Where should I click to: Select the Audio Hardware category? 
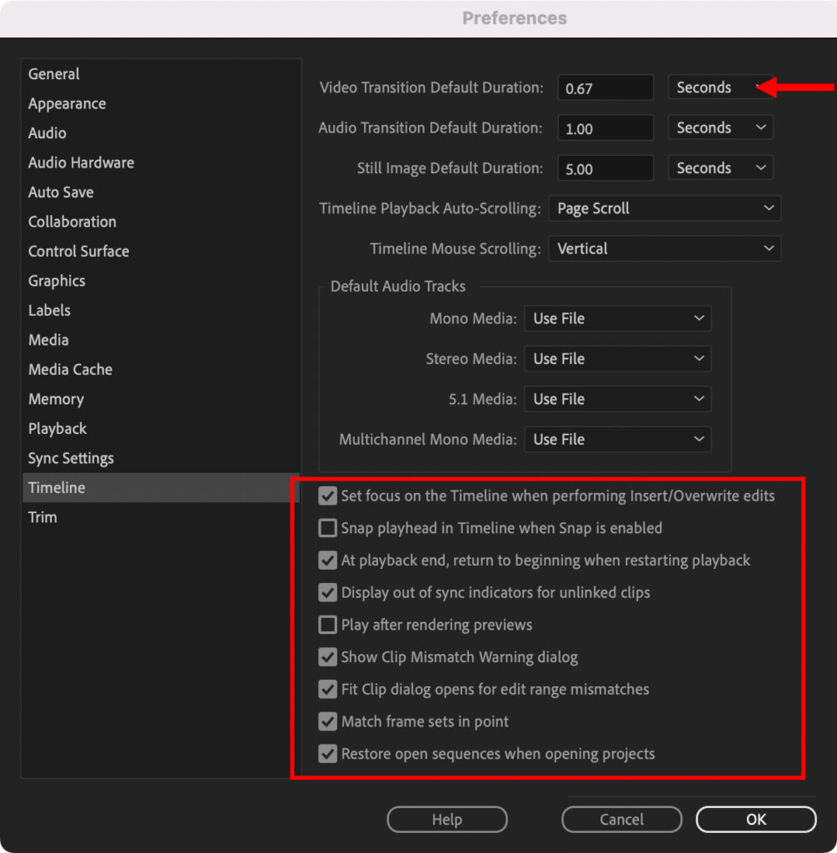point(81,162)
